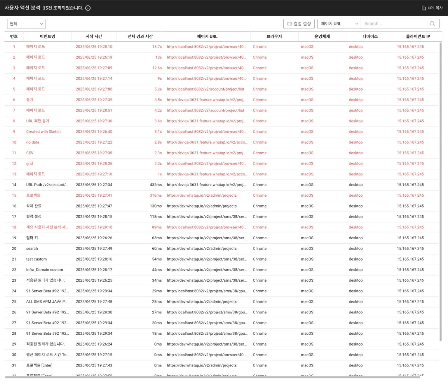Click the 27ms elapsed time cell
The height and width of the screenshot is (384, 448).
157,312
